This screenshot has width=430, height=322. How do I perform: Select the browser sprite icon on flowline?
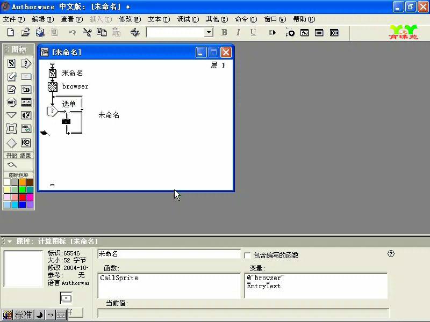click(52, 86)
